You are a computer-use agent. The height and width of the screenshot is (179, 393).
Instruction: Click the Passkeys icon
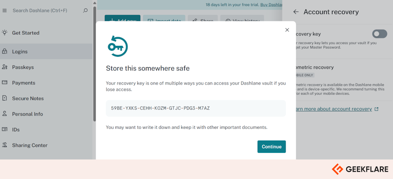click(4, 67)
